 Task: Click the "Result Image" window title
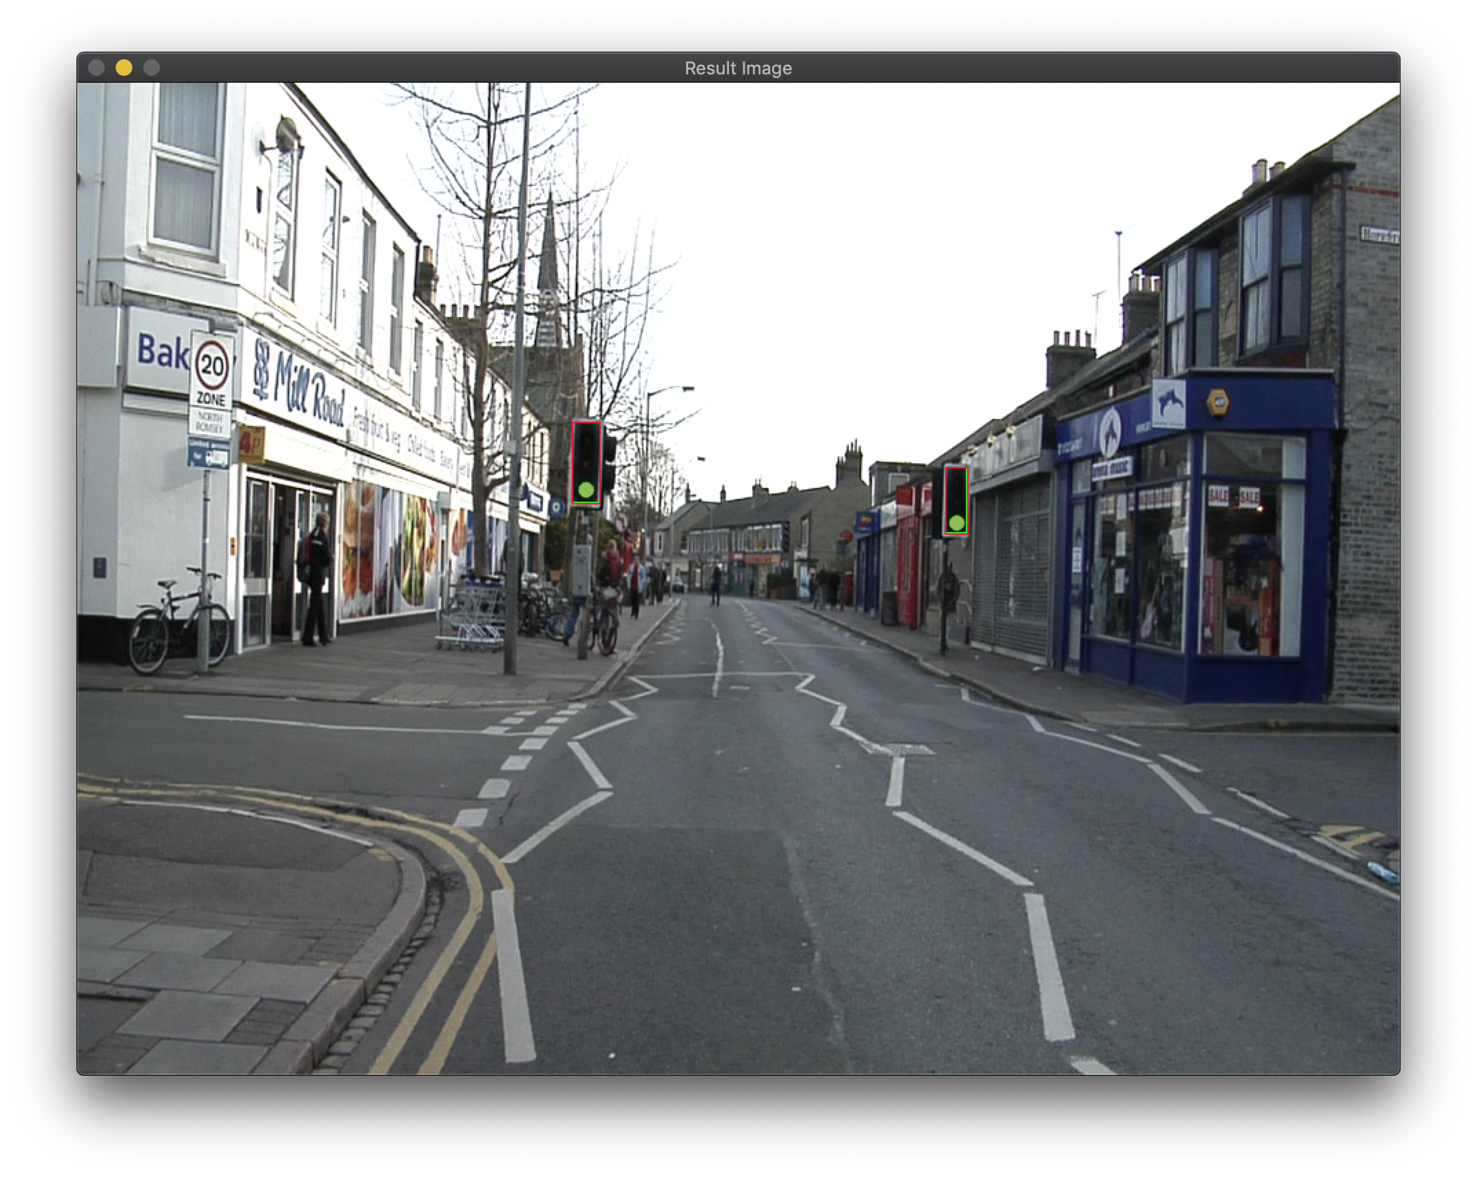(738, 68)
